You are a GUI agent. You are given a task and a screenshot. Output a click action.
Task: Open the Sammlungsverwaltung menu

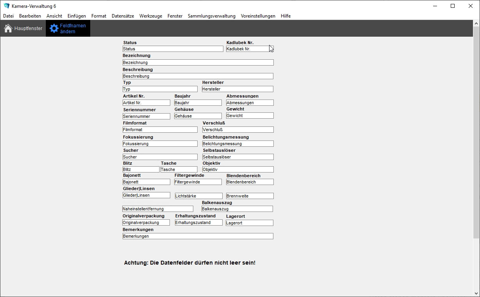[x=211, y=16]
